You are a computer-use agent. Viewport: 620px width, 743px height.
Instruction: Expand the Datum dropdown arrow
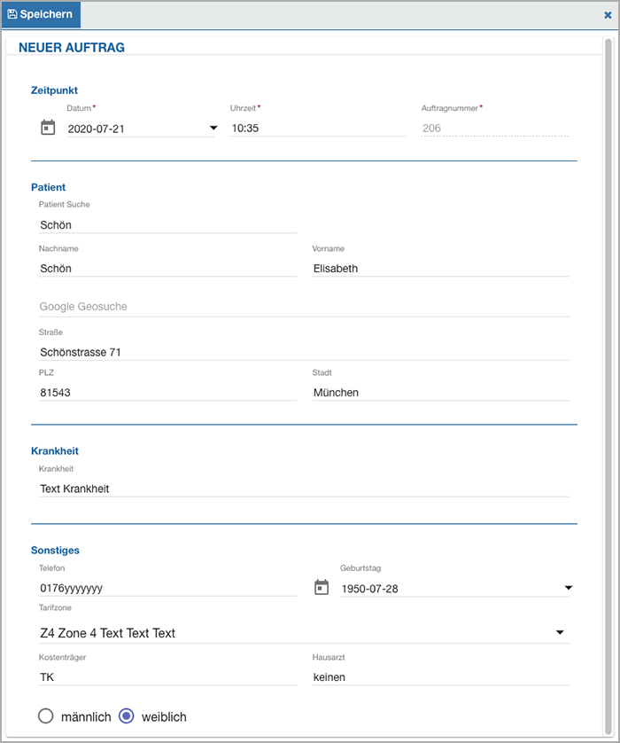pyautogui.click(x=213, y=128)
